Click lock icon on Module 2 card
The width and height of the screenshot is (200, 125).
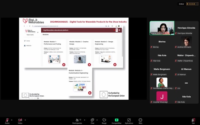[x=89, y=65]
